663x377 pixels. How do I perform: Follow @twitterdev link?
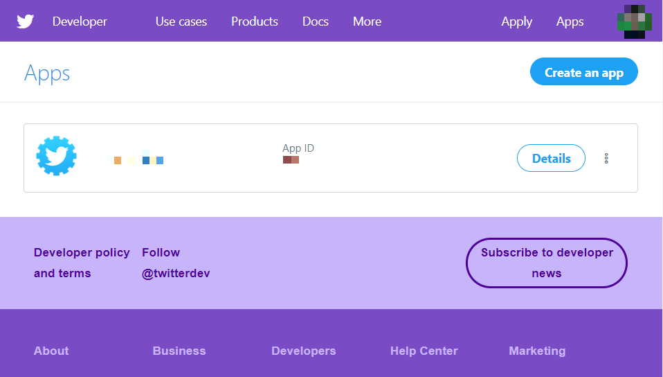pyautogui.click(x=176, y=263)
